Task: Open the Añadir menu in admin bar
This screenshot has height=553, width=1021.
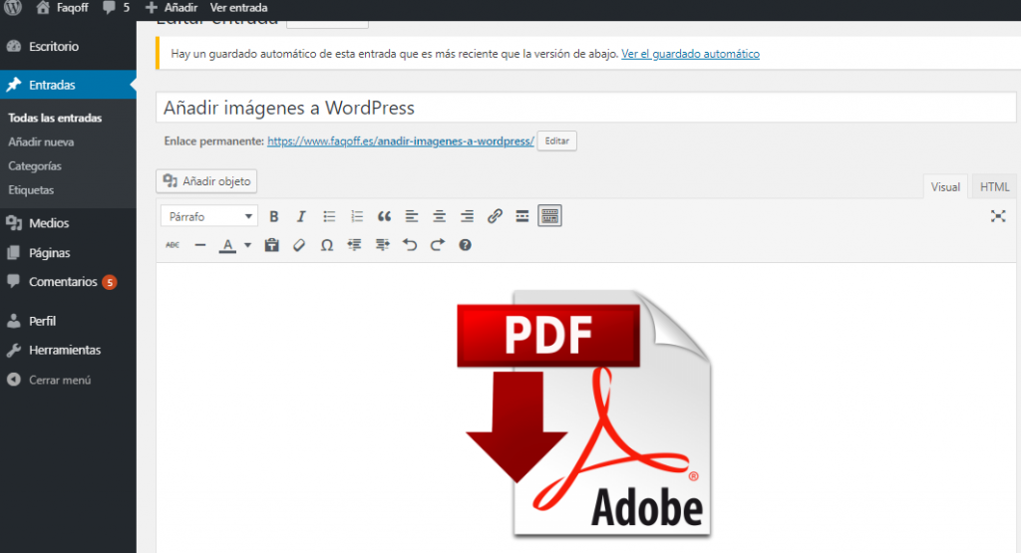Action: point(171,8)
